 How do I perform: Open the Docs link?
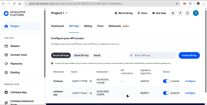click(x=142, y=13)
